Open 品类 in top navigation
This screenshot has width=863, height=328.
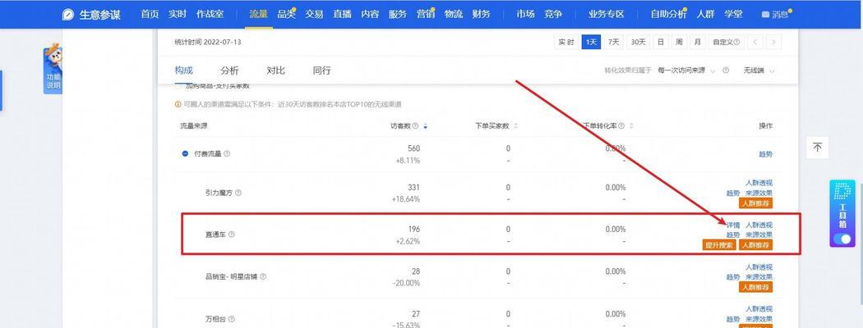[x=286, y=14]
